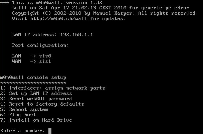Viewport: 203px width, 134px height.
Task: Choose option 7 Install on Hard Drive
Action: tap(36, 120)
